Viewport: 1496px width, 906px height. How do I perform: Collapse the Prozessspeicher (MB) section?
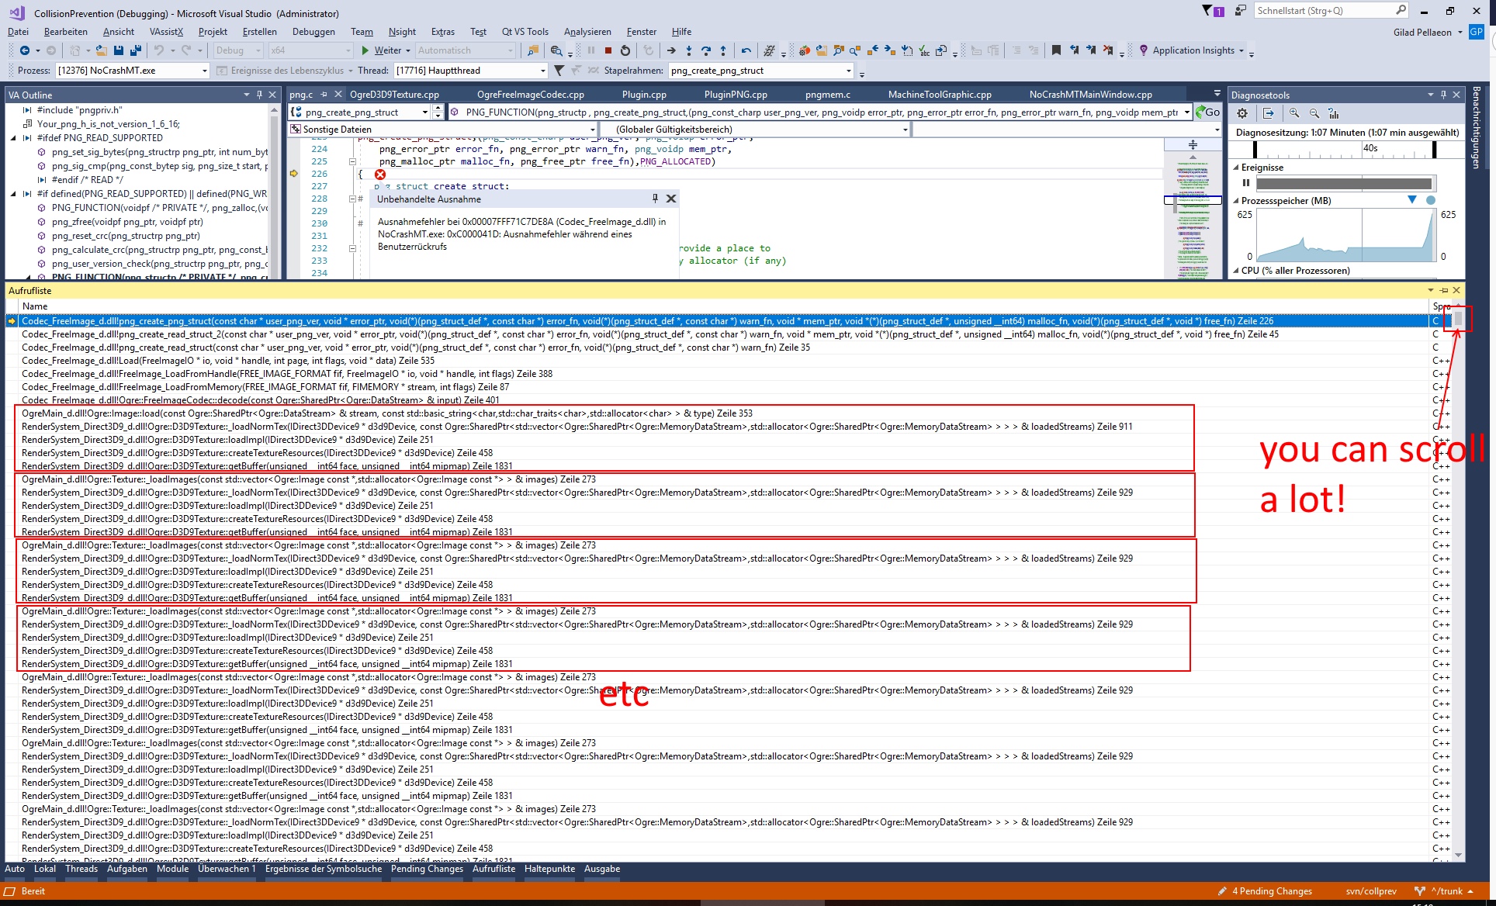tap(1236, 201)
